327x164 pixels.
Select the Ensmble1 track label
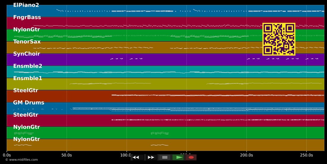28,78
